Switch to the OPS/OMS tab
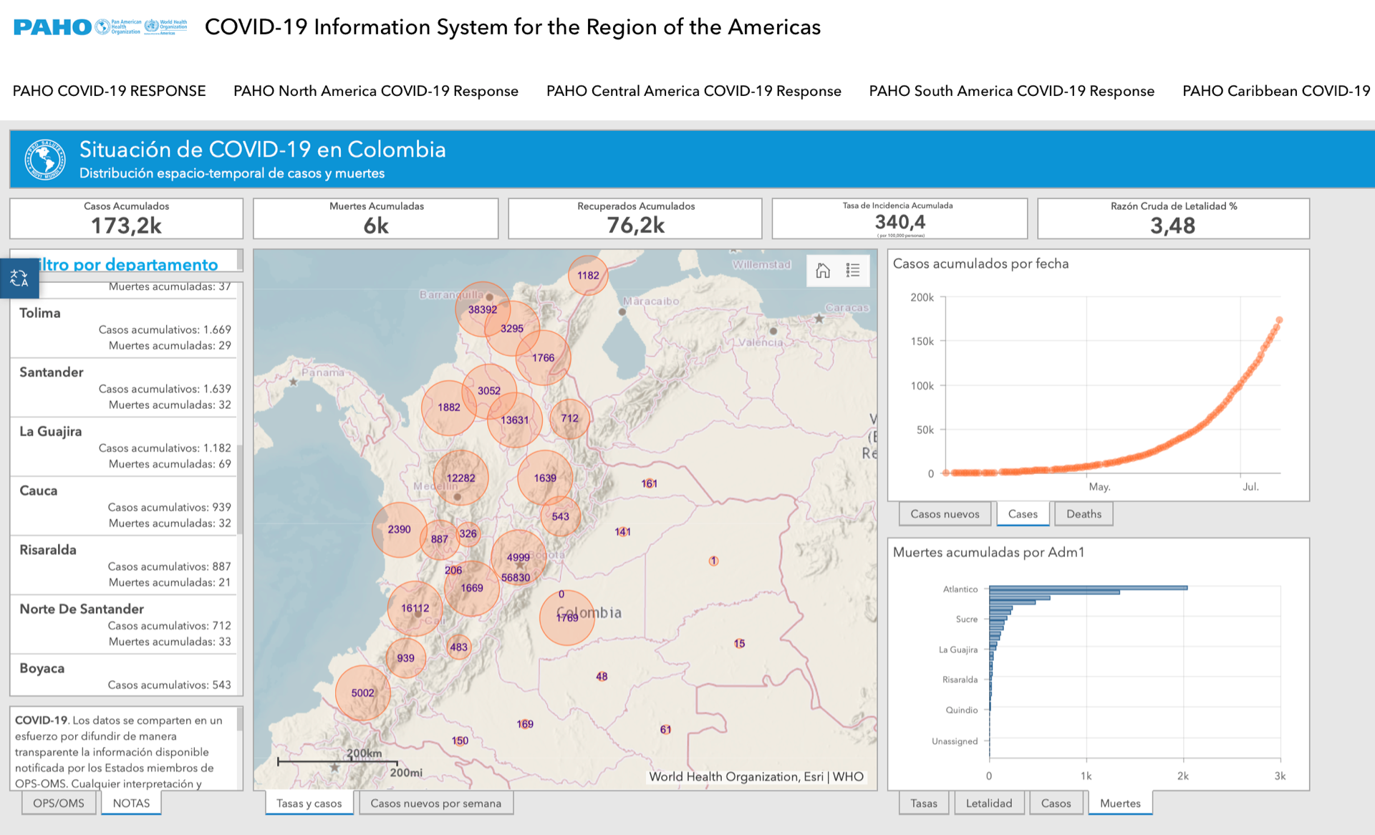 click(x=58, y=803)
